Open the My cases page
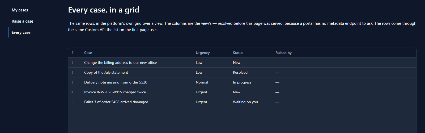The height and width of the screenshot is (133, 425). [x=20, y=10]
